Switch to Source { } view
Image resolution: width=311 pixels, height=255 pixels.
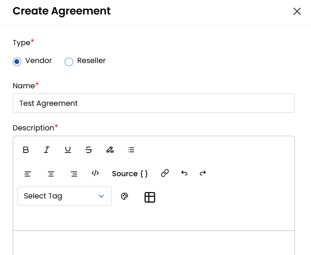point(130,173)
